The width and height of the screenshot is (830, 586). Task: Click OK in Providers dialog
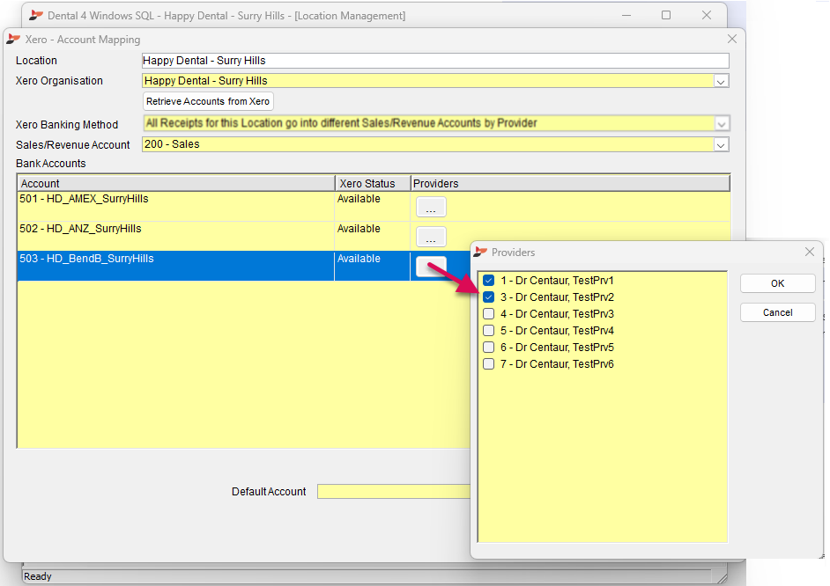(x=778, y=283)
